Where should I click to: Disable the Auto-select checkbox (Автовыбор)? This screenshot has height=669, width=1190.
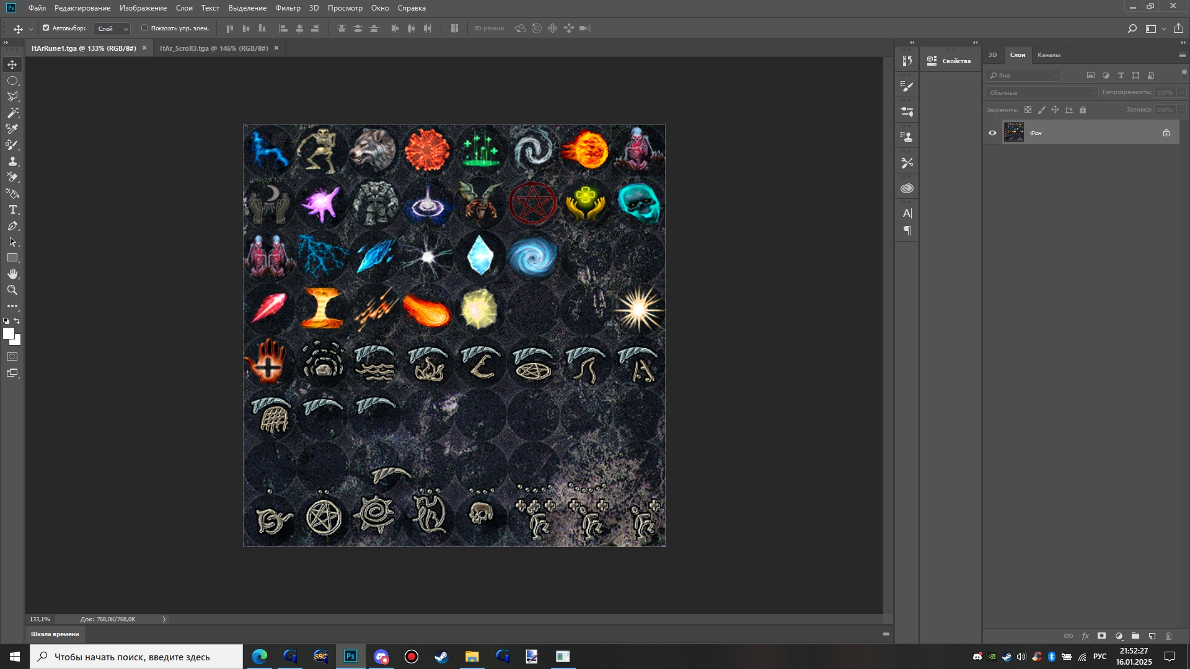[46, 28]
